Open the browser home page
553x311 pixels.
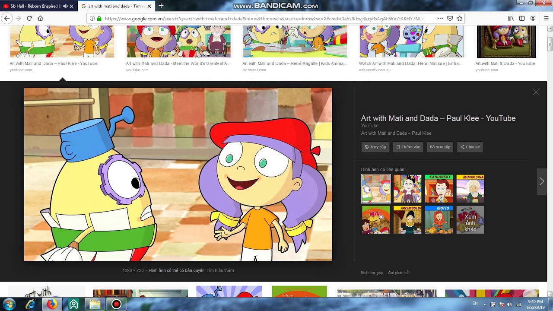pos(41,19)
